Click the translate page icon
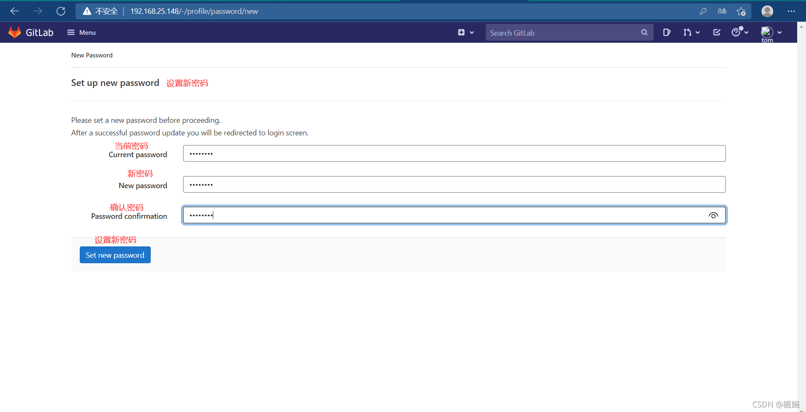 (722, 11)
